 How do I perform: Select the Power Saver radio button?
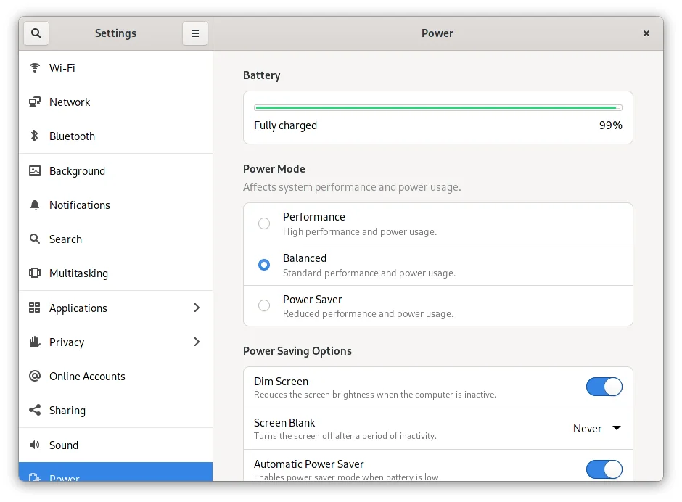click(264, 305)
